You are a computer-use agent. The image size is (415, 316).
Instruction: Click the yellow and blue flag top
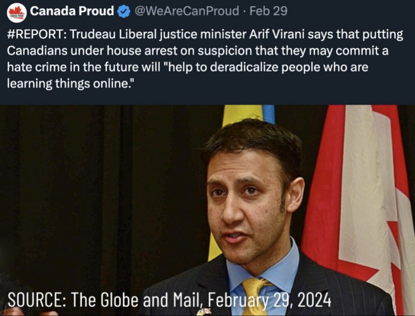pos(249,114)
